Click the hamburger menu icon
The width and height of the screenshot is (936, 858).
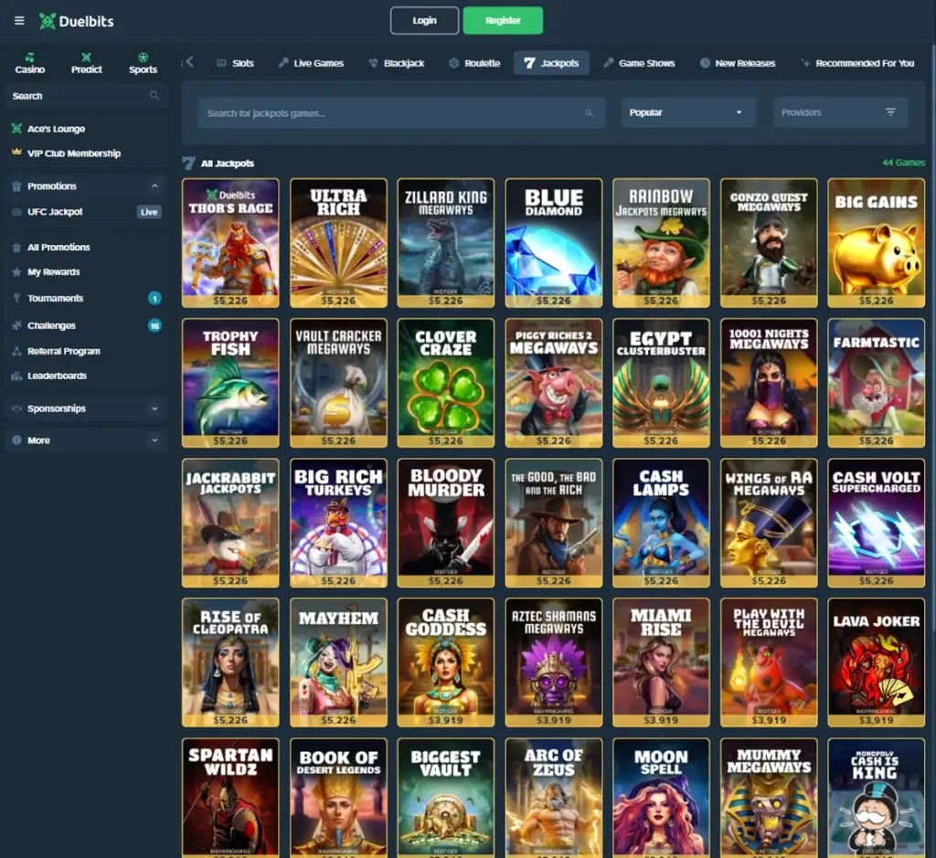point(18,21)
